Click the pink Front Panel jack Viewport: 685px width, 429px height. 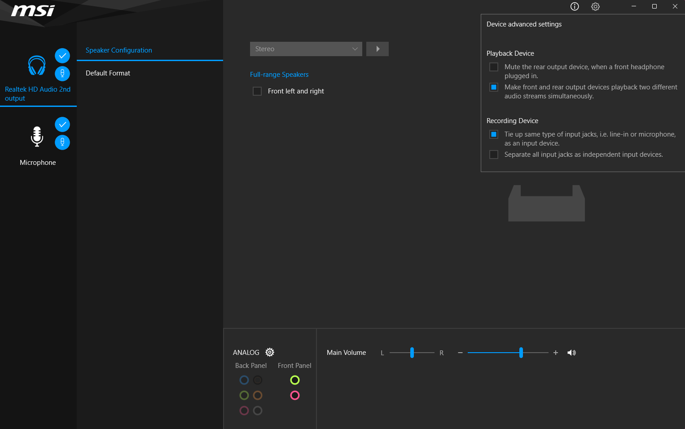click(295, 395)
